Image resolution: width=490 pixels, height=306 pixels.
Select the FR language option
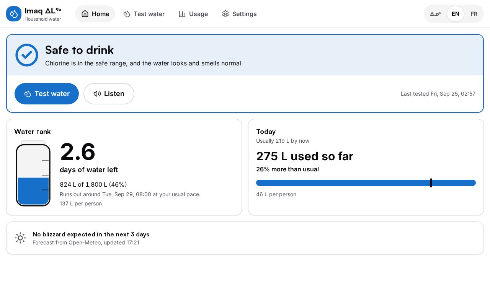(474, 14)
